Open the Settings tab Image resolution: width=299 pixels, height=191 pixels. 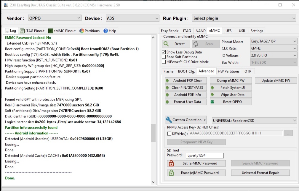(x=257, y=31)
